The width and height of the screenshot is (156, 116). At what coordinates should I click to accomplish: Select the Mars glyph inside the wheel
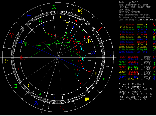point(89,72)
